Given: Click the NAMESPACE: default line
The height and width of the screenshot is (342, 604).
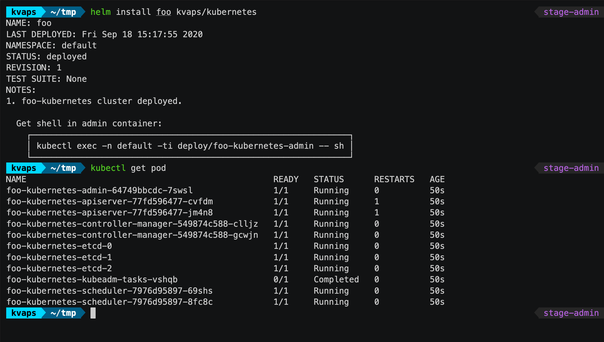Looking at the screenshot, I should click(51, 45).
